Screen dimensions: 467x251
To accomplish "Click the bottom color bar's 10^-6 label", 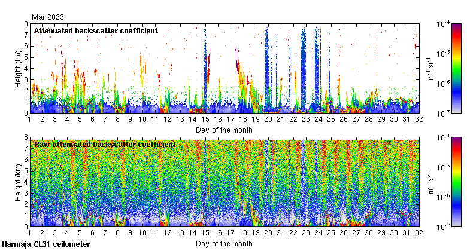I will tap(443, 197).
